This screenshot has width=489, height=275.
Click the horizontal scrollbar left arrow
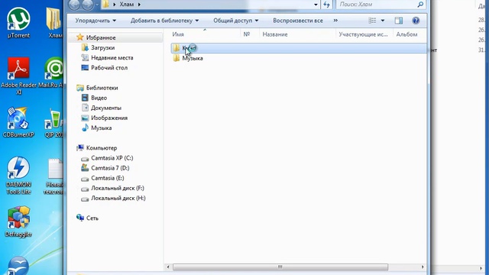tap(168, 267)
